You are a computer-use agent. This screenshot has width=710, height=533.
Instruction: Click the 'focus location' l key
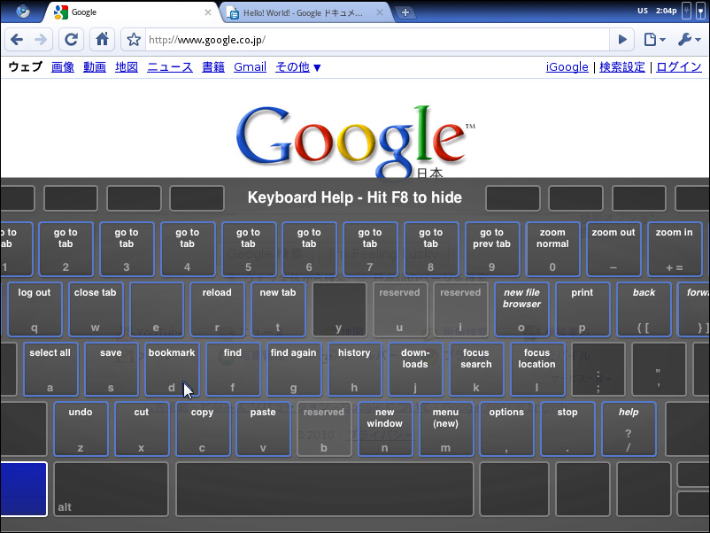point(537,369)
